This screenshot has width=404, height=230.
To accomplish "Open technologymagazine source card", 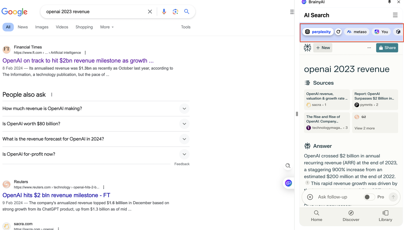I will (327, 122).
